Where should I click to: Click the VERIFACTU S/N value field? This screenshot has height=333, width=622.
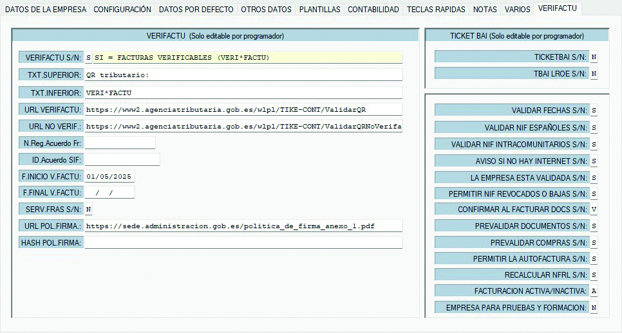point(88,57)
